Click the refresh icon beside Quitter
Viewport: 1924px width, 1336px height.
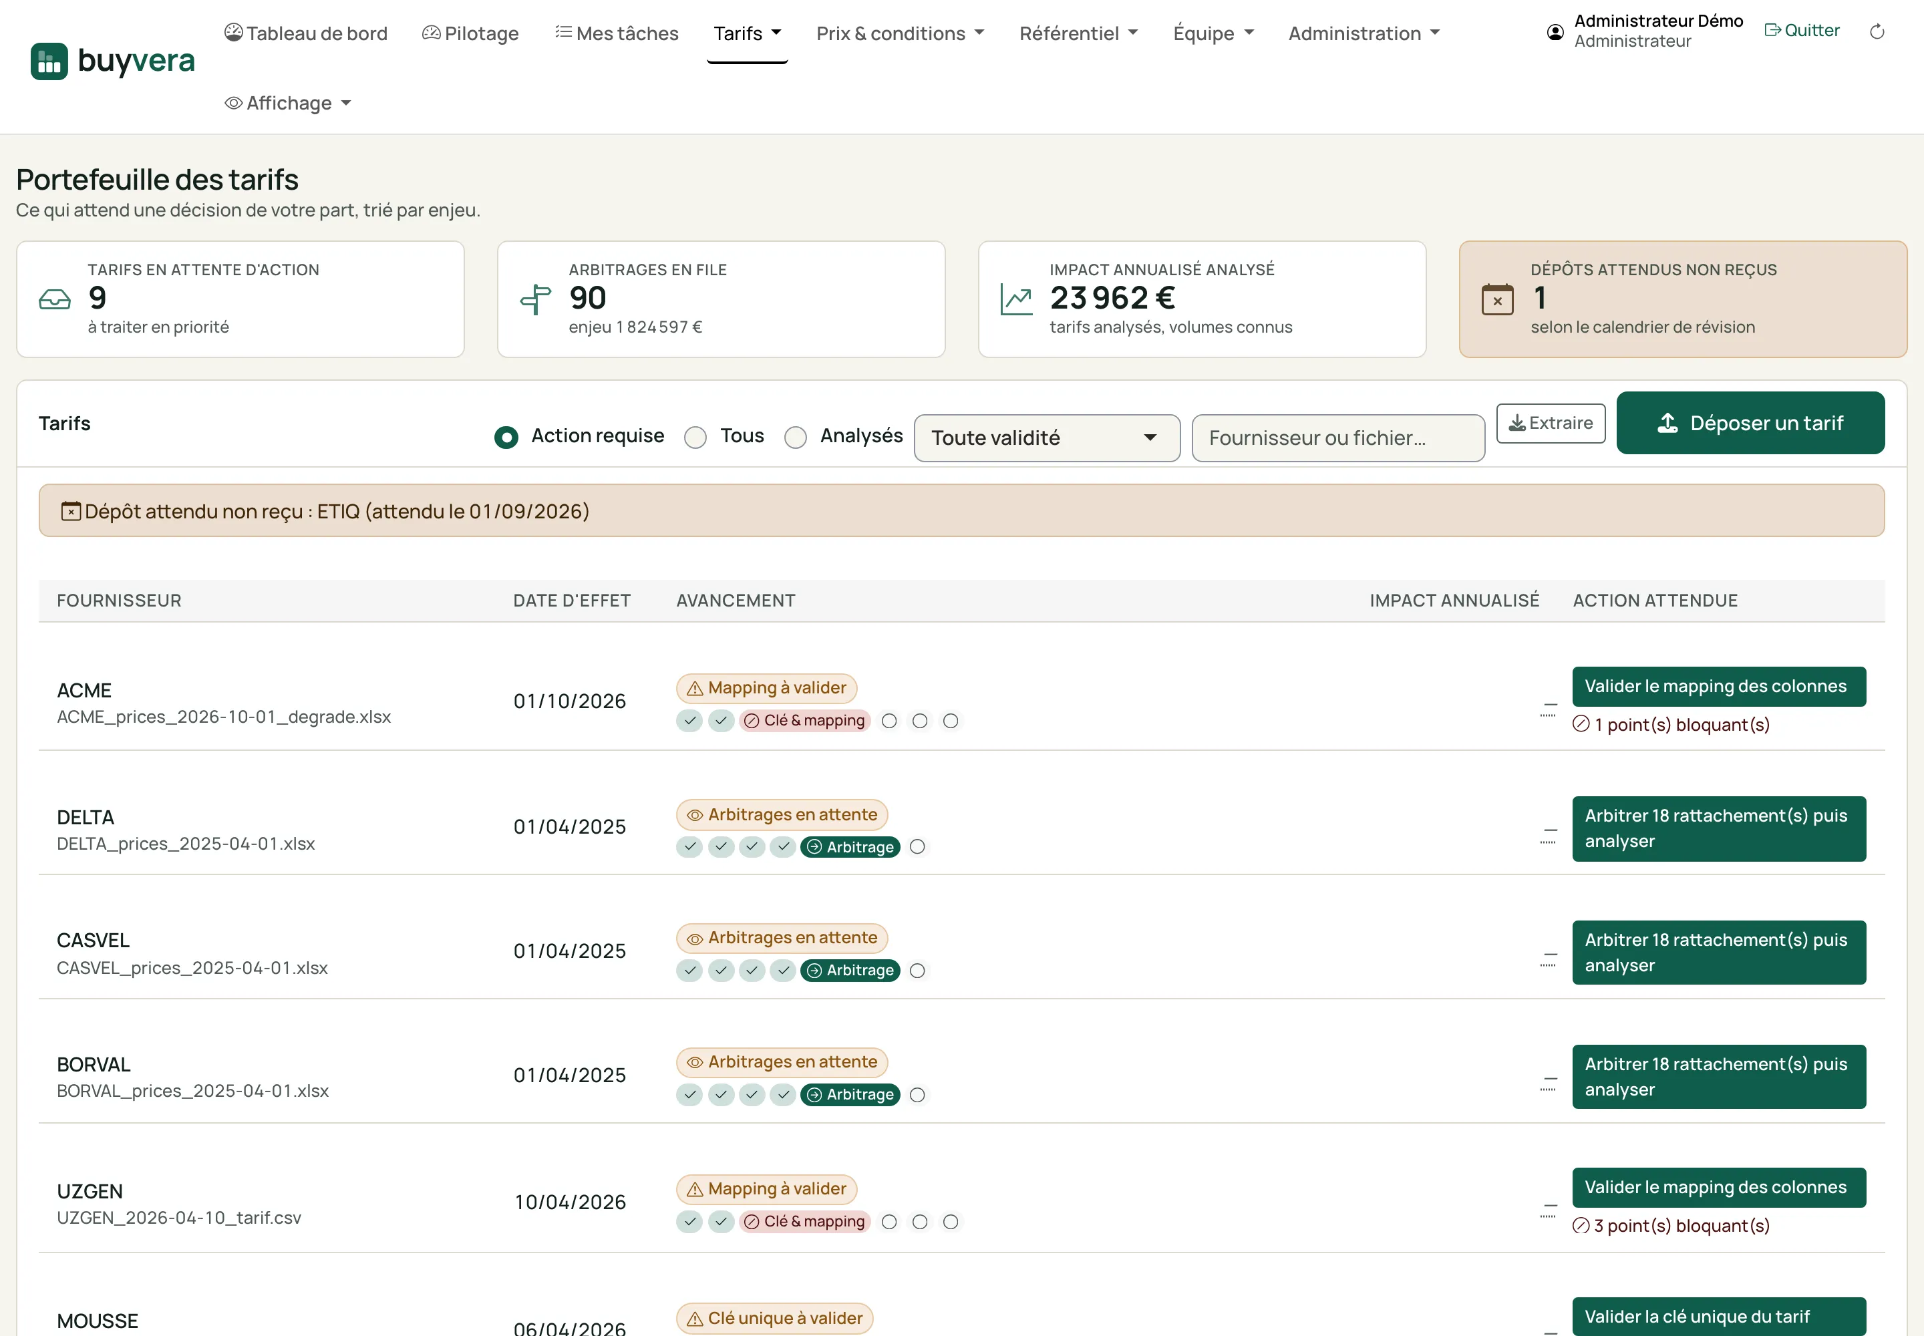pyautogui.click(x=1877, y=32)
